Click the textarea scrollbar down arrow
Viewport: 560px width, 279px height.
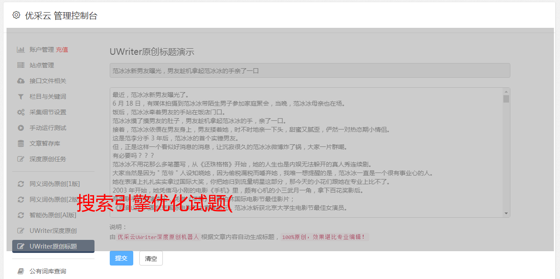click(x=506, y=213)
